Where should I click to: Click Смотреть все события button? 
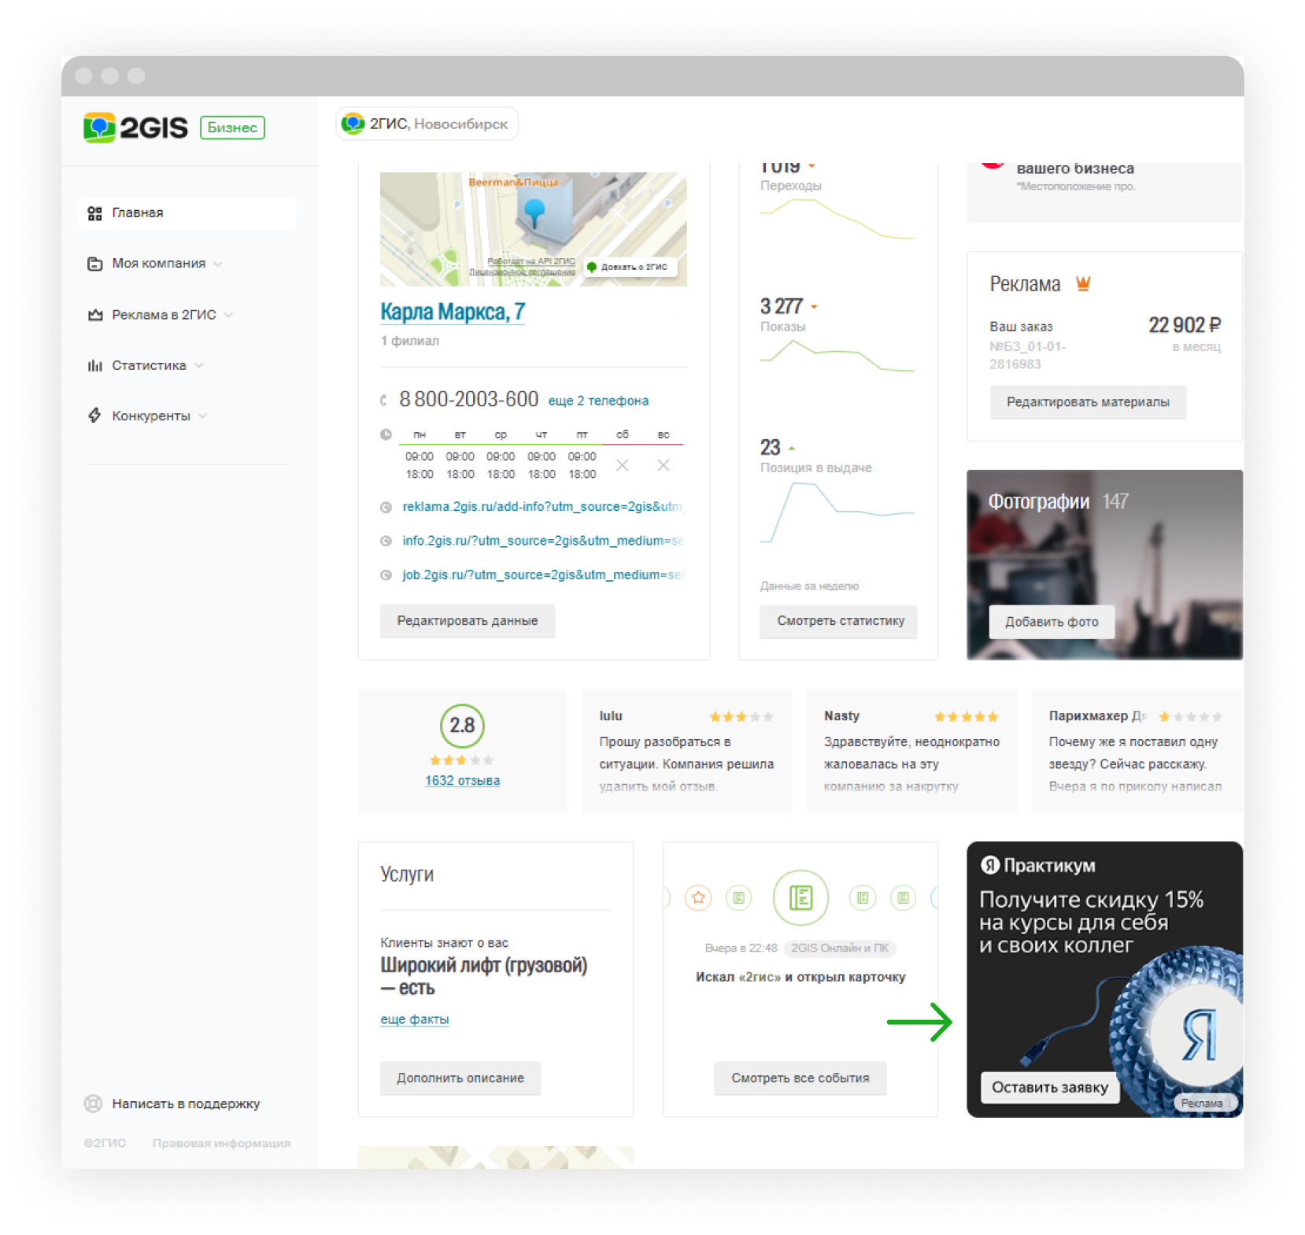point(800,1078)
